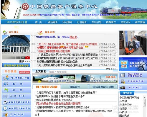Screen dimensions: 147x117
Task: Click the locomotive icon for 货物追踪
Action: (x=122, y=87)
